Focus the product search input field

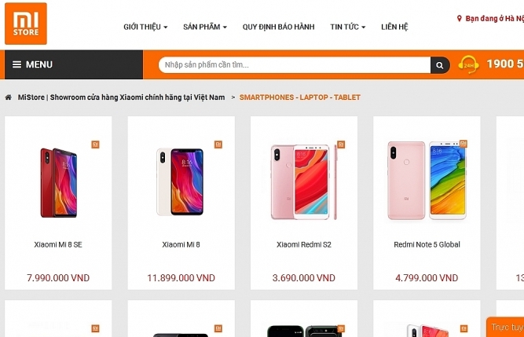[295, 64]
